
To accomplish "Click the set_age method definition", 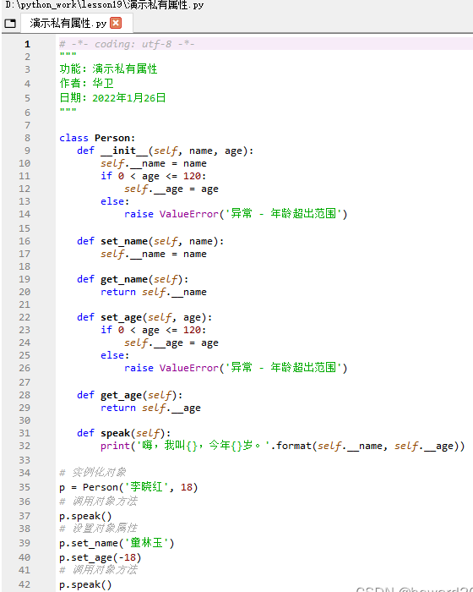I will 144,317.
